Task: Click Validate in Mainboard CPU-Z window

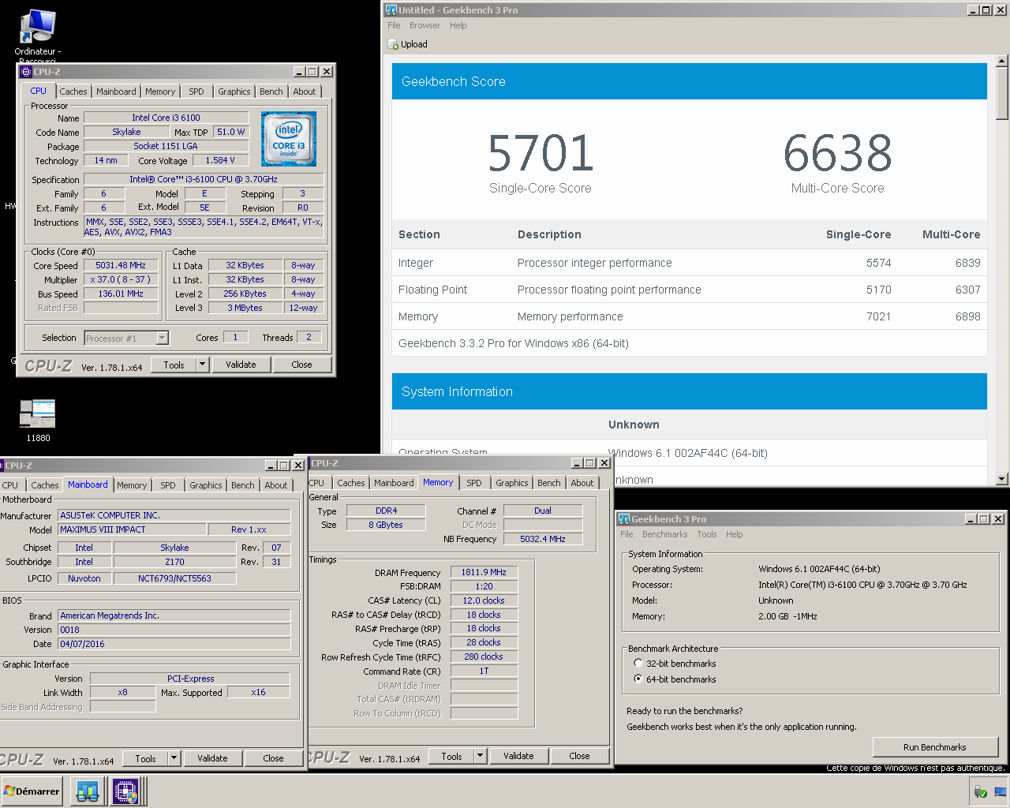Action: coord(212,758)
